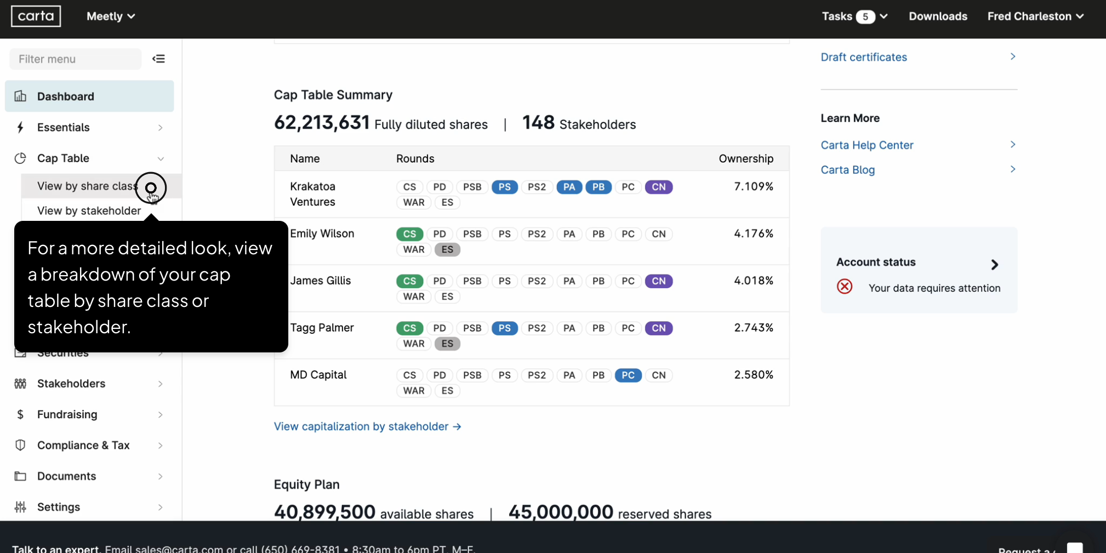Click the Compliance & Tax shield icon
This screenshot has width=1106, height=553.
pyautogui.click(x=20, y=445)
